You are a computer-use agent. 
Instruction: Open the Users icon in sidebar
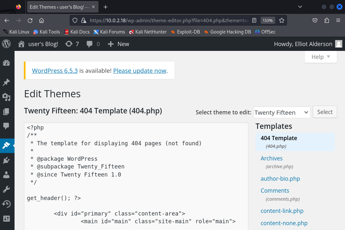tap(6, 175)
